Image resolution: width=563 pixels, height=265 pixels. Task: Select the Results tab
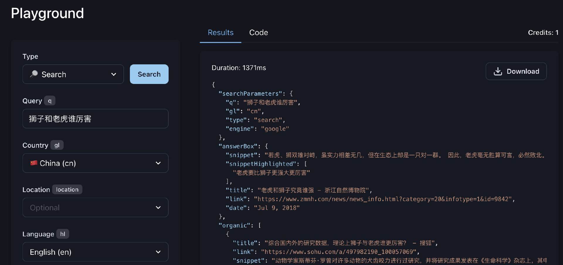click(220, 33)
